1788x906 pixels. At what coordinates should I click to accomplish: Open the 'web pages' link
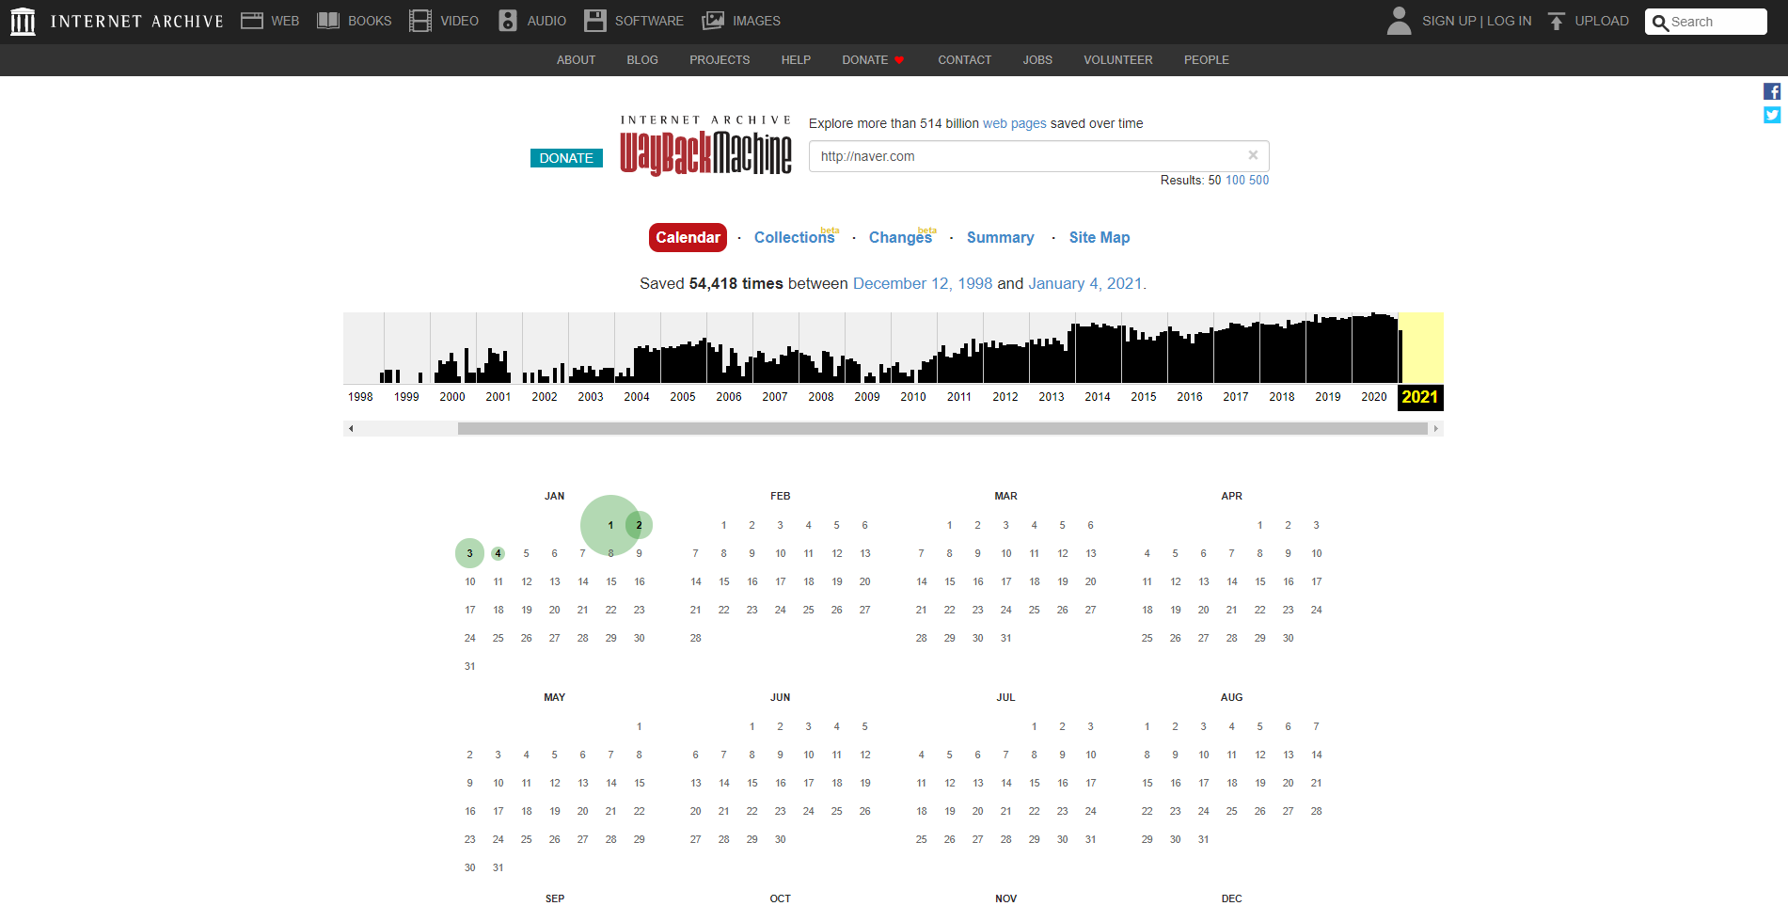pyautogui.click(x=1014, y=123)
